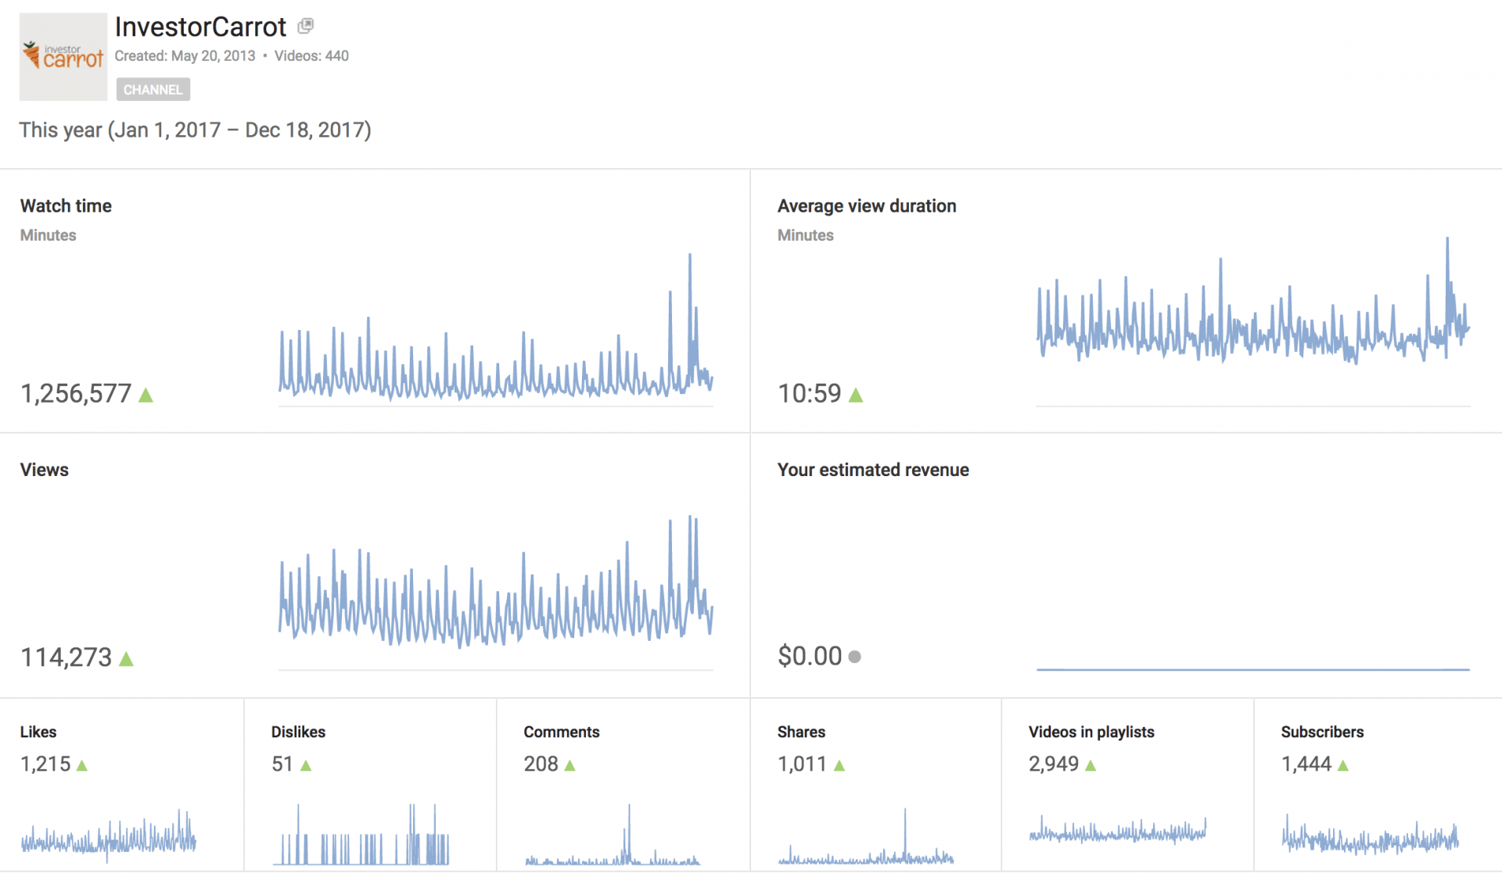Click the 2,949 playlist videos count
This screenshot has height=881, width=1502.
pyautogui.click(x=1054, y=764)
